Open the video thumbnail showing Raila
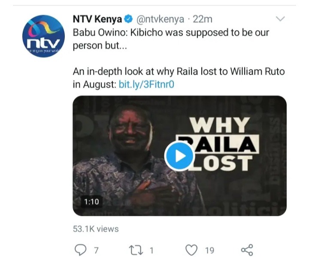 point(179,156)
